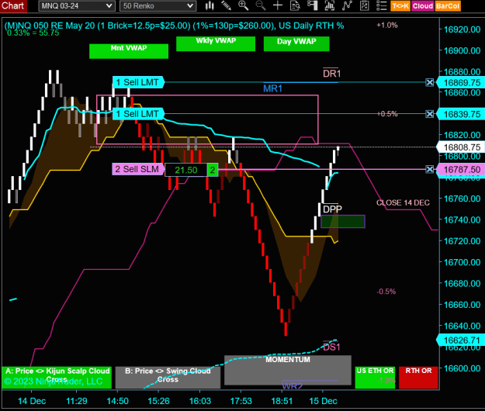
Task: Click the Price Kijun Scalp Cloud Cross button
Action: point(57,378)
